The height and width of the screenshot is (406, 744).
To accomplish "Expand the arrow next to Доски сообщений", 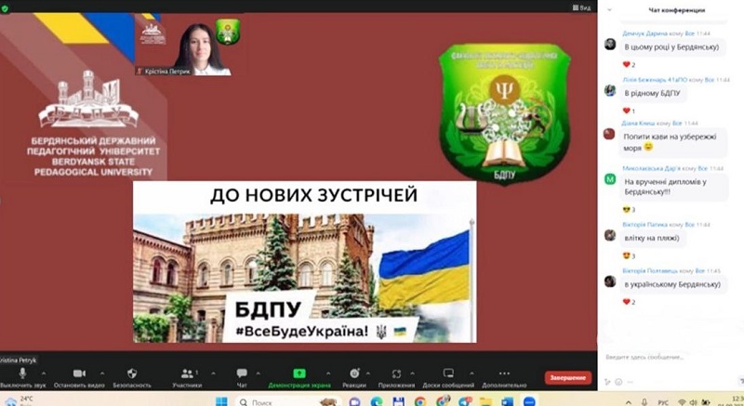I will [473, 373].
